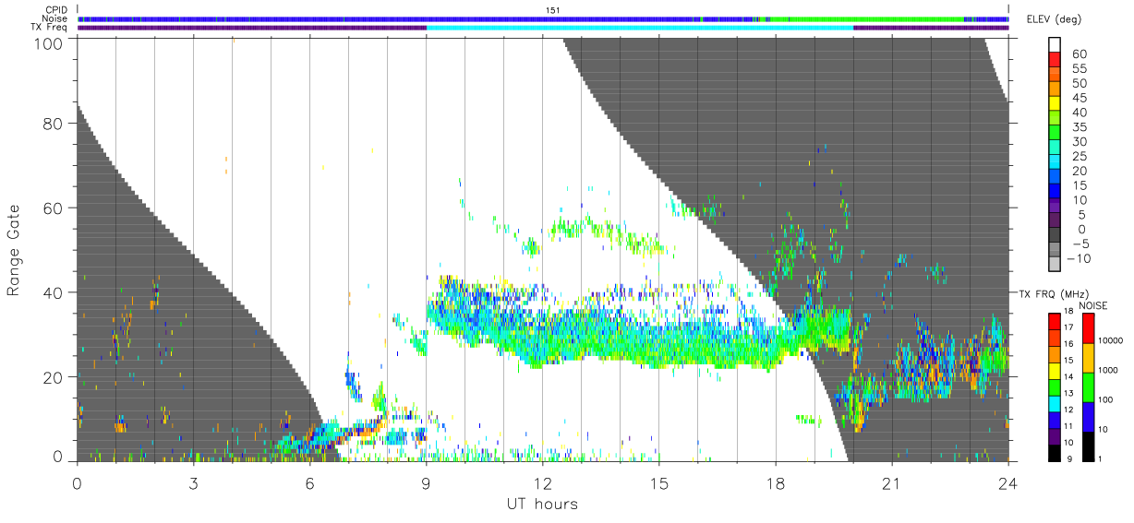Click the green section of the Noise strip
1134x523 pixels.
pyautogui.click(x=868, y=18)
